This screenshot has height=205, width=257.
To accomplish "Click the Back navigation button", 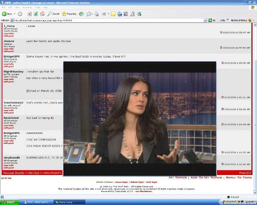I will pyautogui.click(x=7, y=14).
